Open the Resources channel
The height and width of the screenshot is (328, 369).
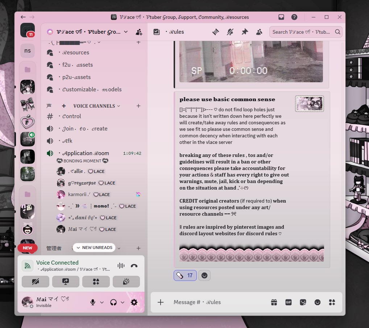pyautogui.click(x=94, y=53)
